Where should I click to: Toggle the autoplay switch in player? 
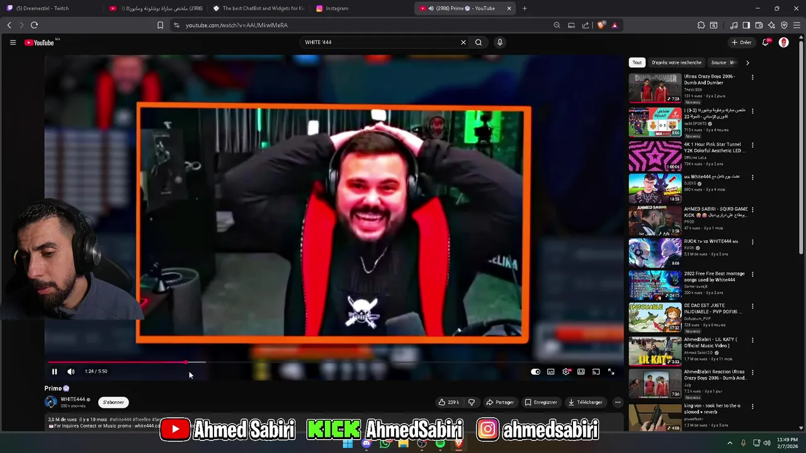[535, 372]
